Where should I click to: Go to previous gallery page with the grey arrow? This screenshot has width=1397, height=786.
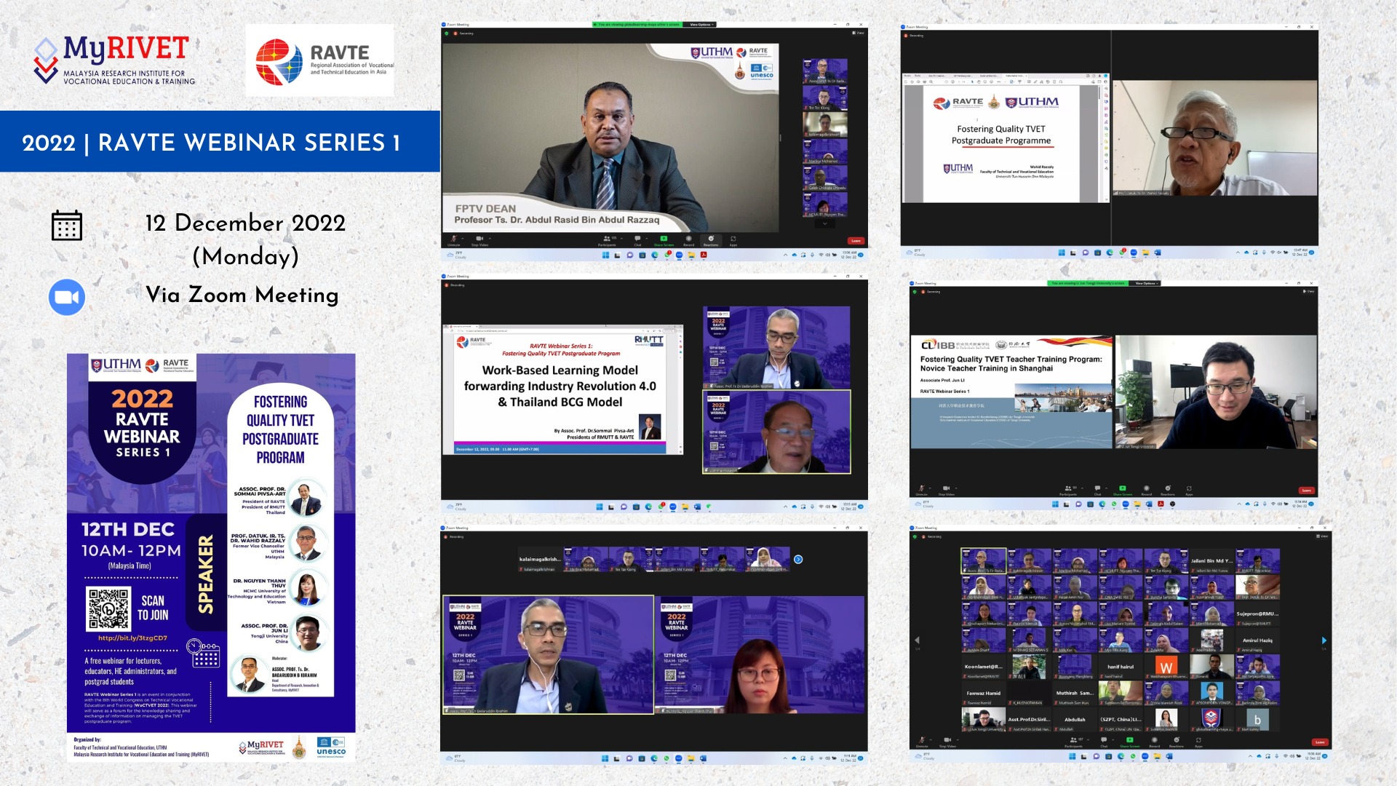[x=917, y=640]
